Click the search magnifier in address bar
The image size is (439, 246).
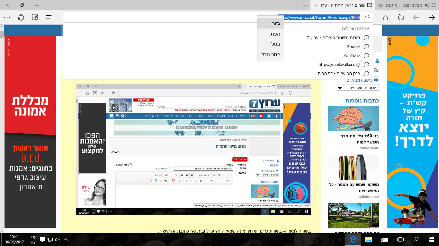(x=366, y=17)
